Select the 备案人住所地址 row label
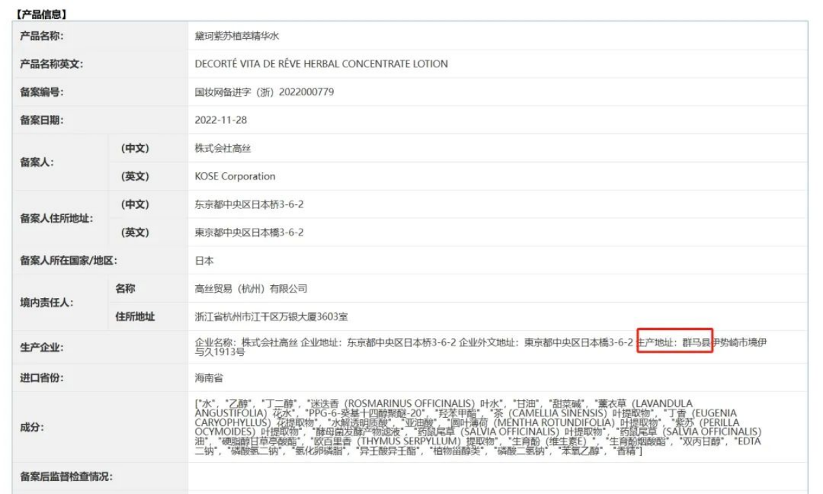This screenshot has height=494, width=823. click(x=57, y=219)
